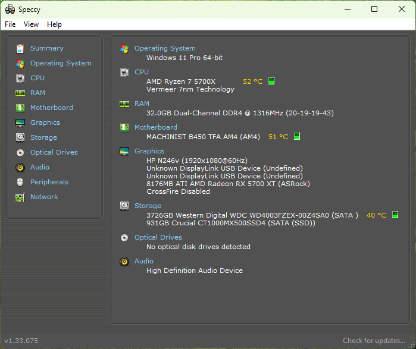The height and width of the screenshot is (349, 416).
Task: Click the Storage hard drive icon in sidebar
Action: [20, 137]
